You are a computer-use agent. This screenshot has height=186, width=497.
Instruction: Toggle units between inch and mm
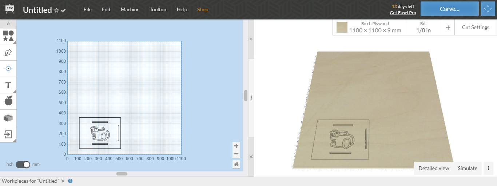pyautogui.click(x=23, y=164)
